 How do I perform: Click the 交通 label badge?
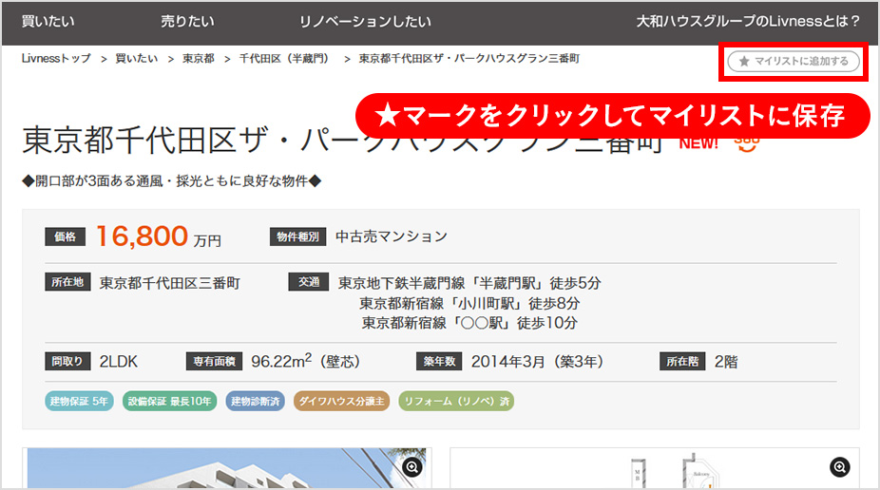[309, 282]
